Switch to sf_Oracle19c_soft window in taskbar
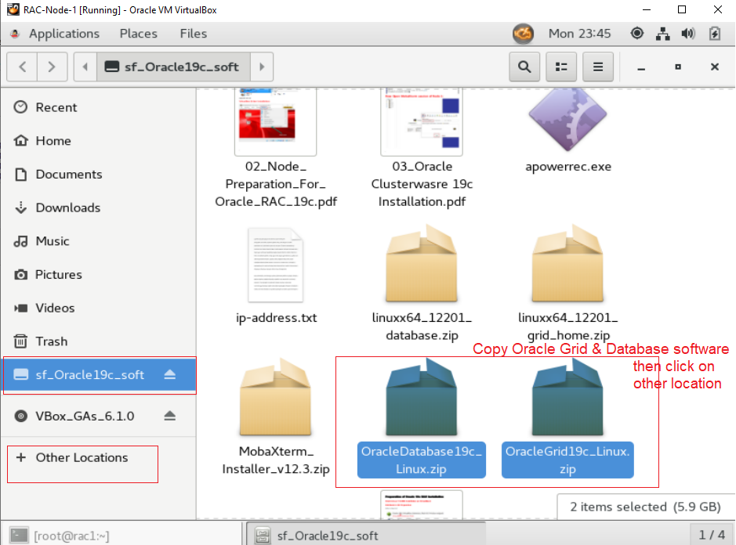The height and width of the screenshot is (545, 736). pos(366,535)
